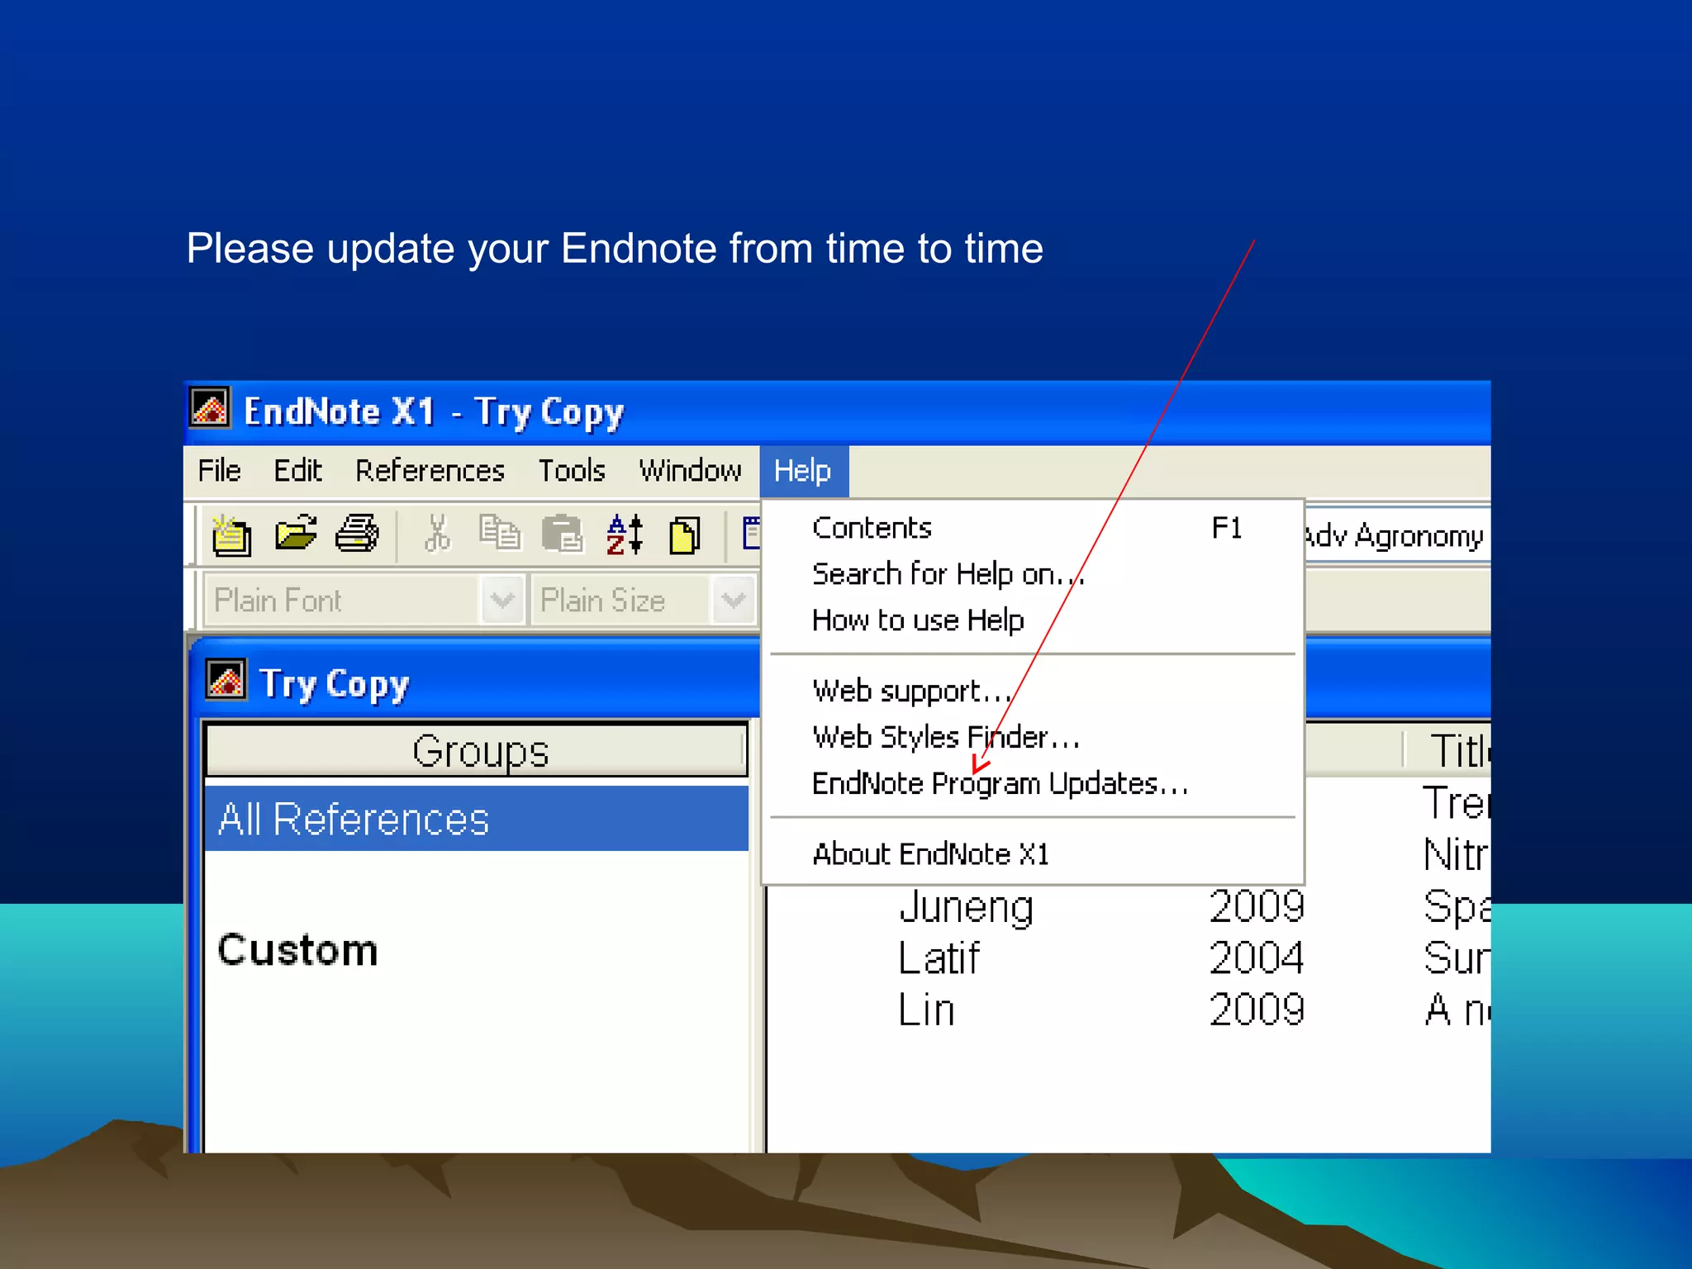Click the Try Copy library window icon
1692x1269 pixels.
[226, 680]
